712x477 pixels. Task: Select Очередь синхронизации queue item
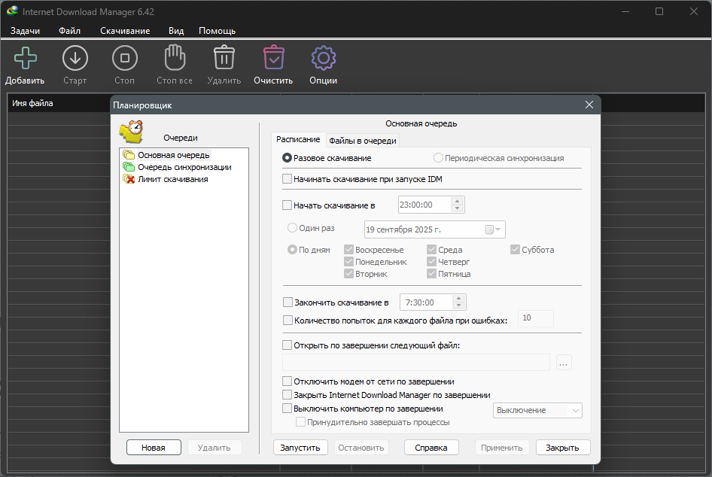tap(184, 167)
